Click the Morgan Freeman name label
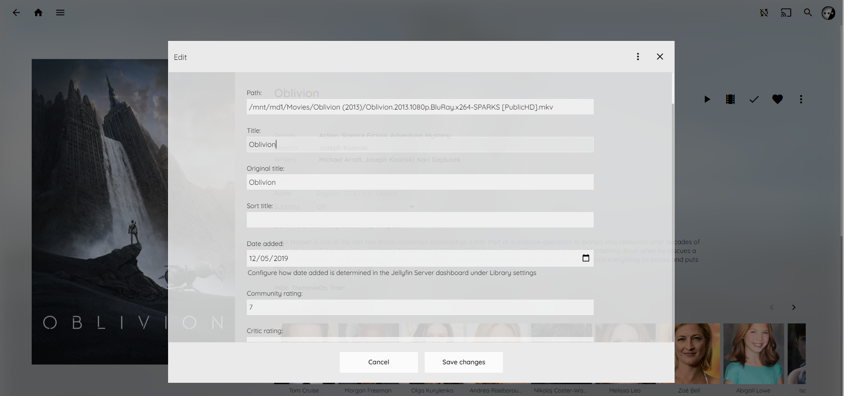This screenshot has height=396, width=844. tap(368, 390)
